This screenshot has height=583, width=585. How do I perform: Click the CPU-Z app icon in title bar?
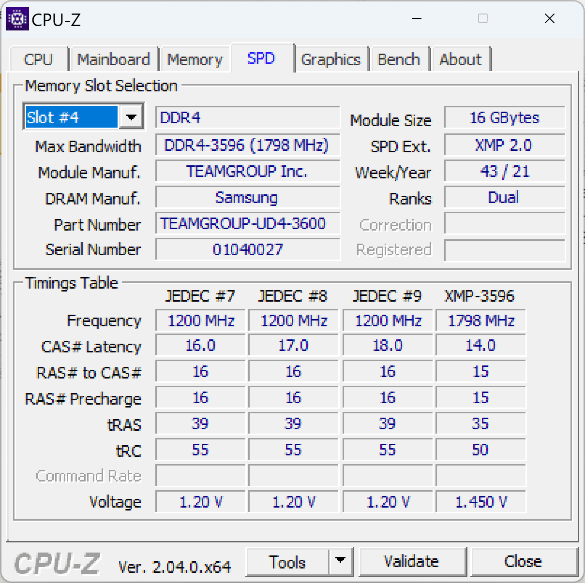point(17,19)
